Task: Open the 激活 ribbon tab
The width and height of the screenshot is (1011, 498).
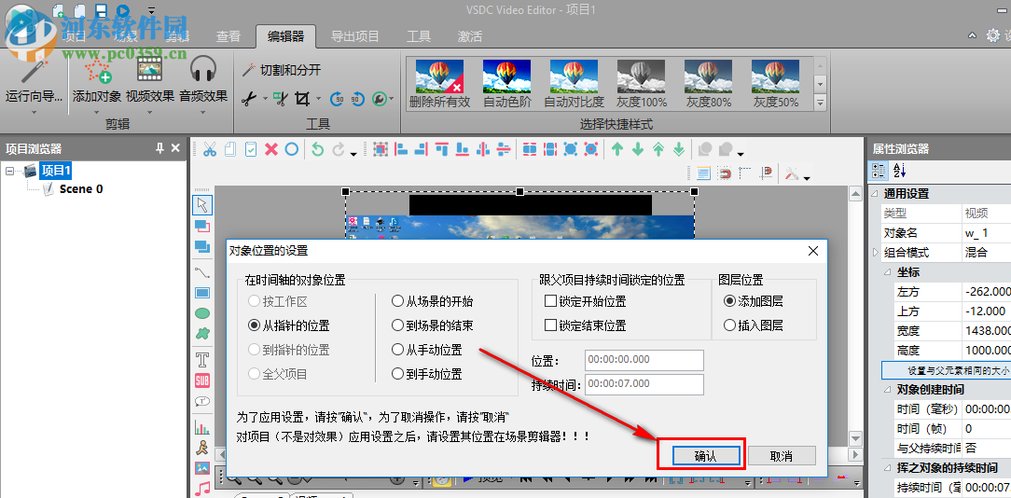Action: pyautogui.click(x=469, y=36)
